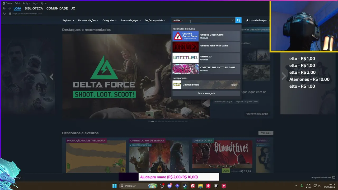This screenshot has width=338, height=190.
Task: Switch to the LOJA tab
Action: pyautogui.click(x=17, y=8)
